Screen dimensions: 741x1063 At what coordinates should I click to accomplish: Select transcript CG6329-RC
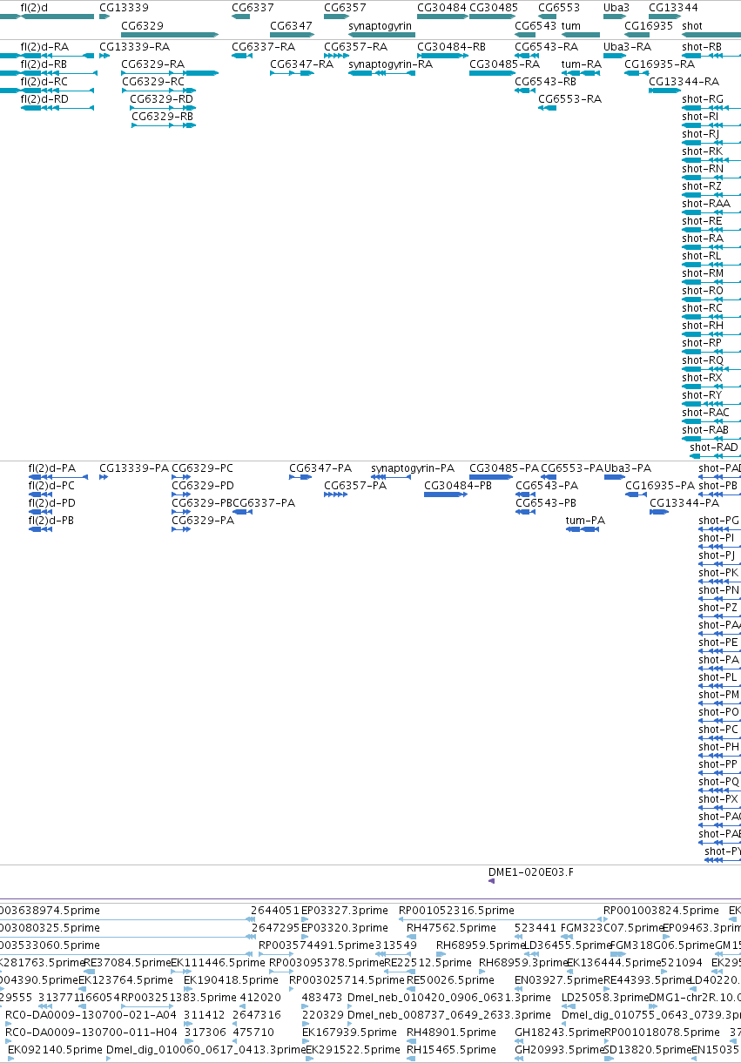tap(152, 82)
